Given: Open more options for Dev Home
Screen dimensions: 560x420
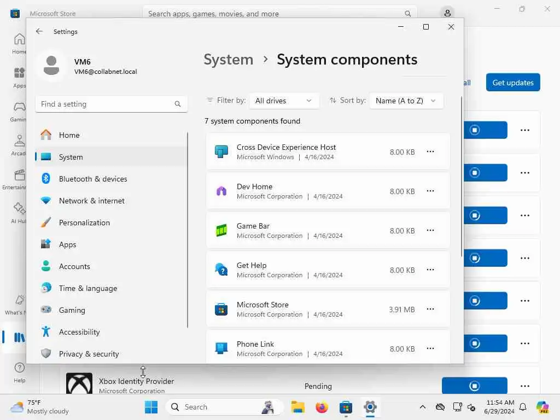Looking at the screenshot, I should [x=430, y=191].
